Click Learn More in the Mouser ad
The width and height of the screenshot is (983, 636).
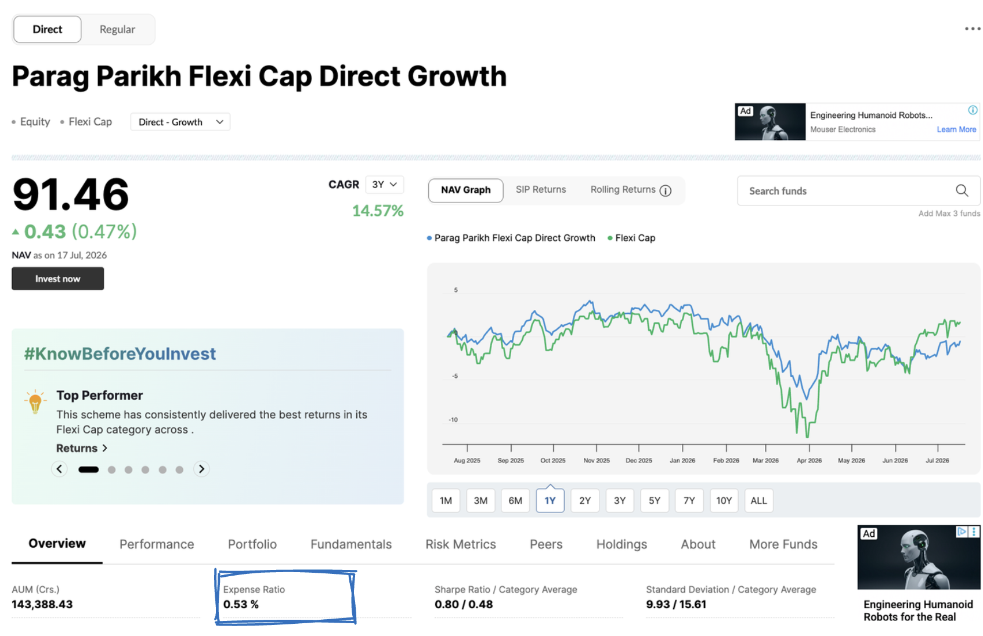956,129
